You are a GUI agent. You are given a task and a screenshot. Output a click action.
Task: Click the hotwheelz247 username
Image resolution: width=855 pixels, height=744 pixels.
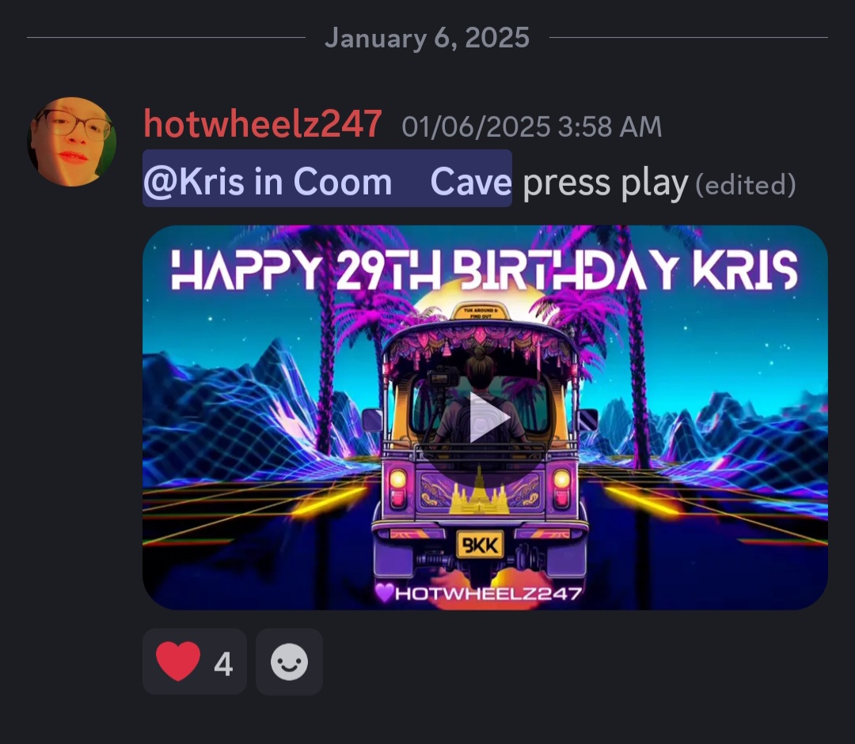[262, 124]
